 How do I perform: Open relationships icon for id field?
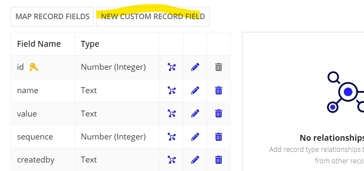coord(172,67)
